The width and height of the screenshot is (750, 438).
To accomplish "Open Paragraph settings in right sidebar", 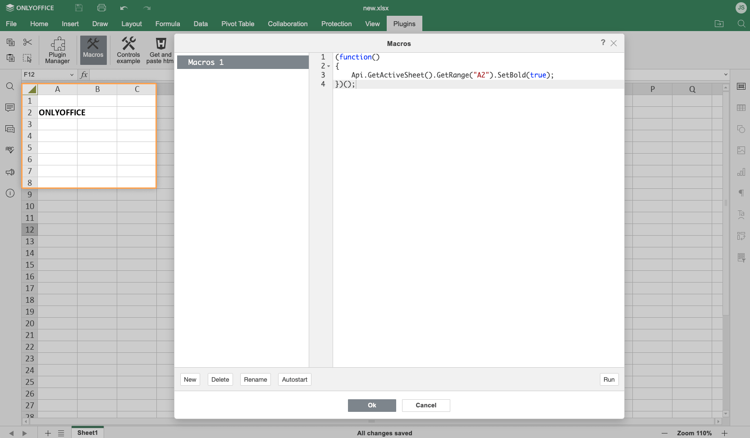I will (x=741, y=193).
